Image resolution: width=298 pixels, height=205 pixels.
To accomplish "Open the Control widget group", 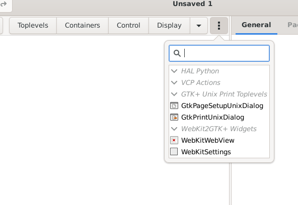I will tap(128, 26).
